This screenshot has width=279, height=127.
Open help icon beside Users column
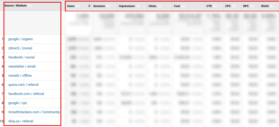[78, 6]
